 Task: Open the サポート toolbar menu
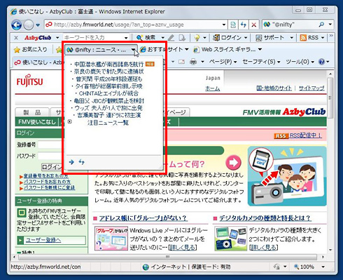(274, 37)
